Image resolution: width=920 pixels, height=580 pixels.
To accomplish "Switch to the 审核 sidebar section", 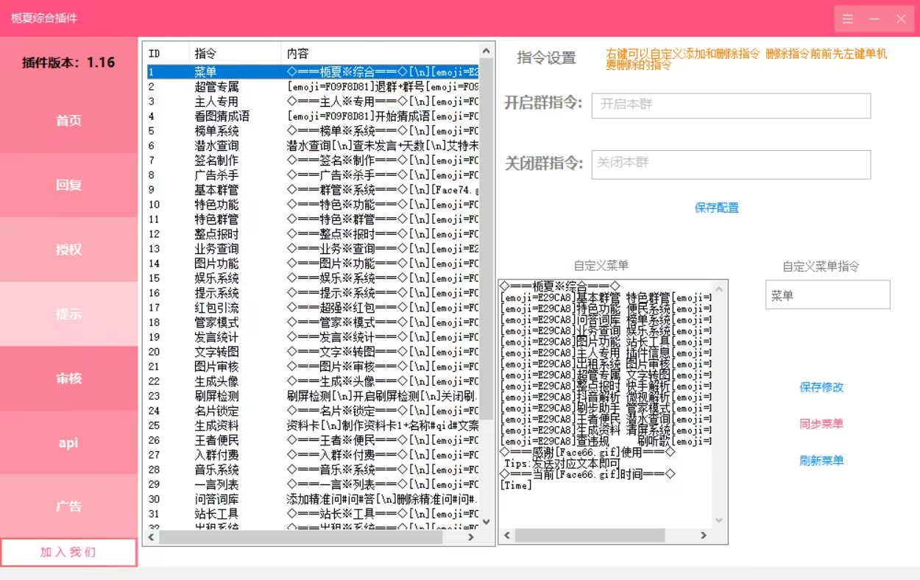I will click(68, 378).
